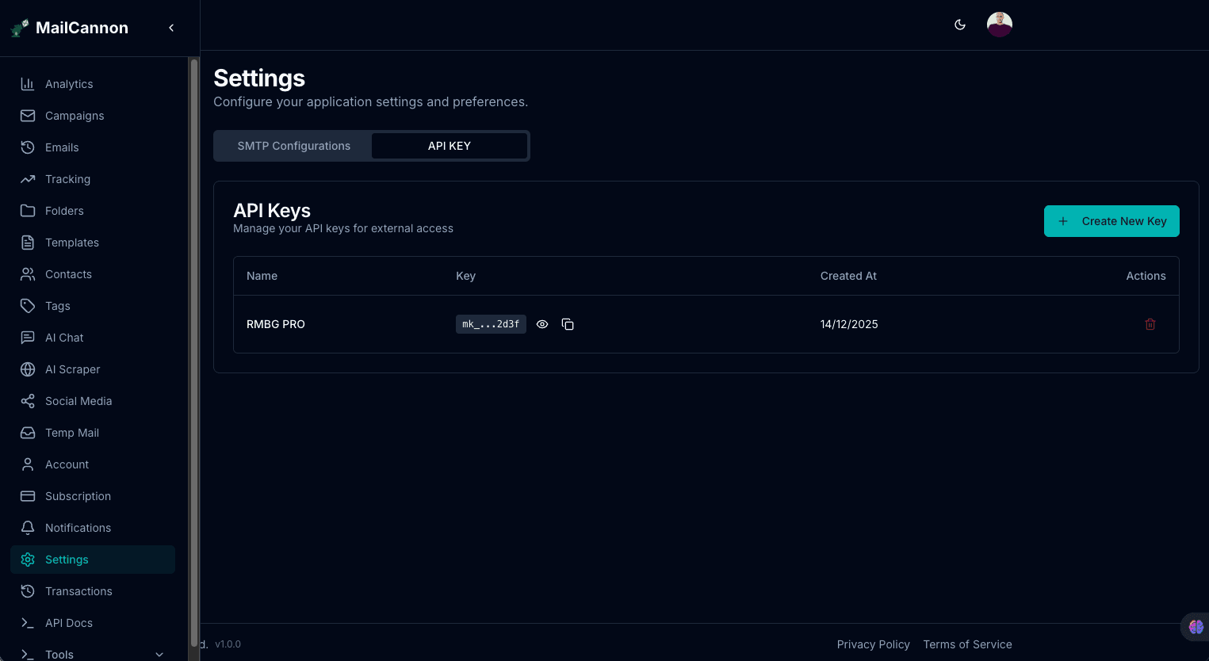The image size is (1209, 661).
Task: Click the Key column header
Action: tap(465, 276)
